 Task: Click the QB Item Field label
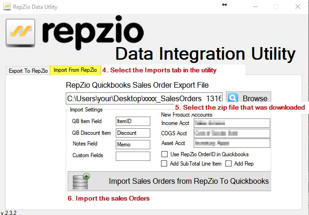[x=87, y=121]
